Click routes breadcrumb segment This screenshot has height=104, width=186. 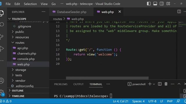click(x=58, y=19)
